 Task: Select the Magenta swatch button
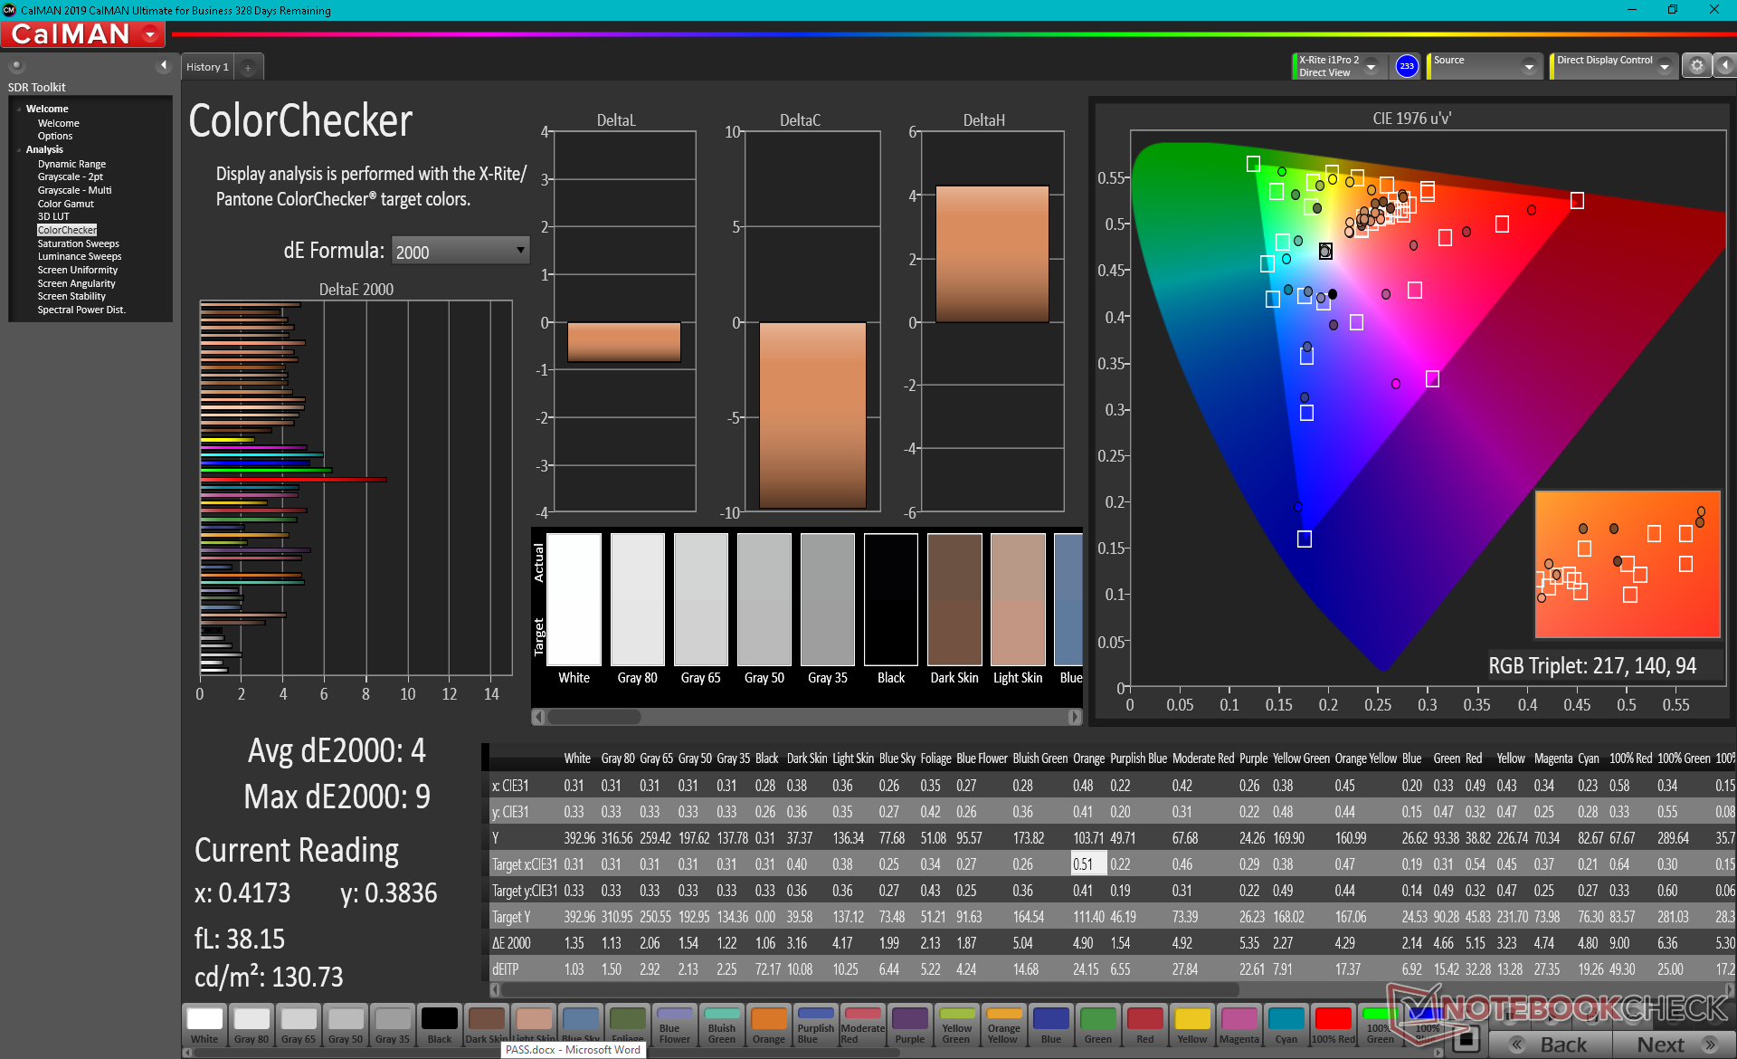tap(1239, 1025)
